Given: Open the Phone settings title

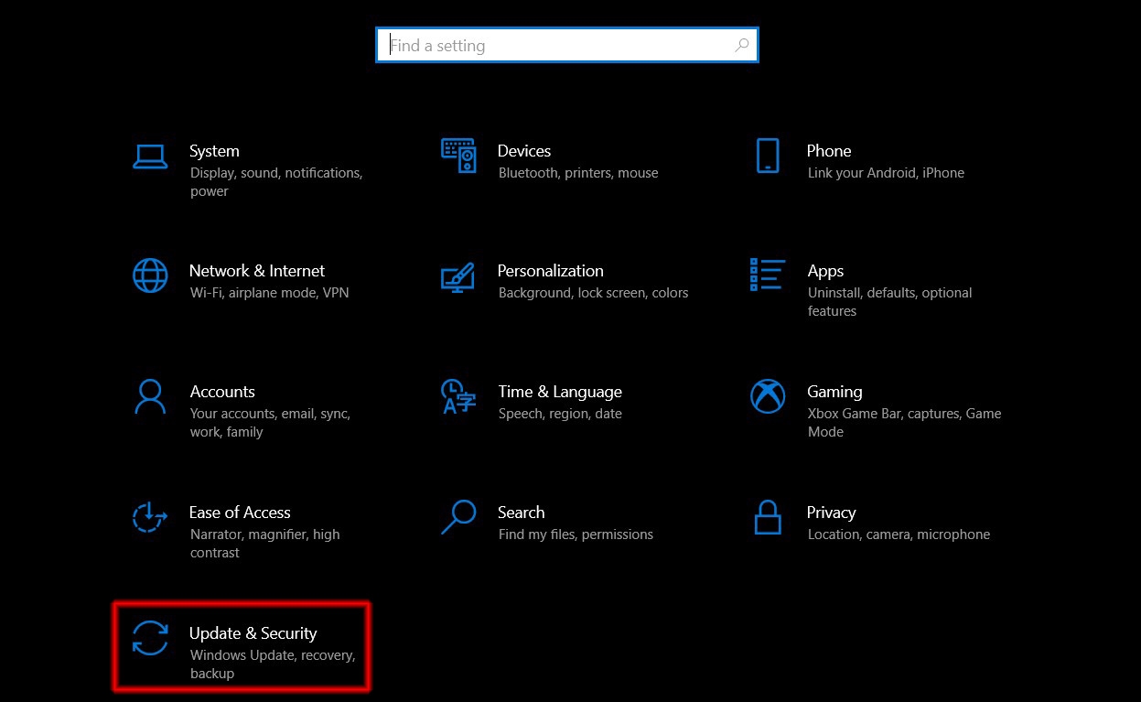Looking at the screenshot, I should pyautogui.click(x=829, y=151).
